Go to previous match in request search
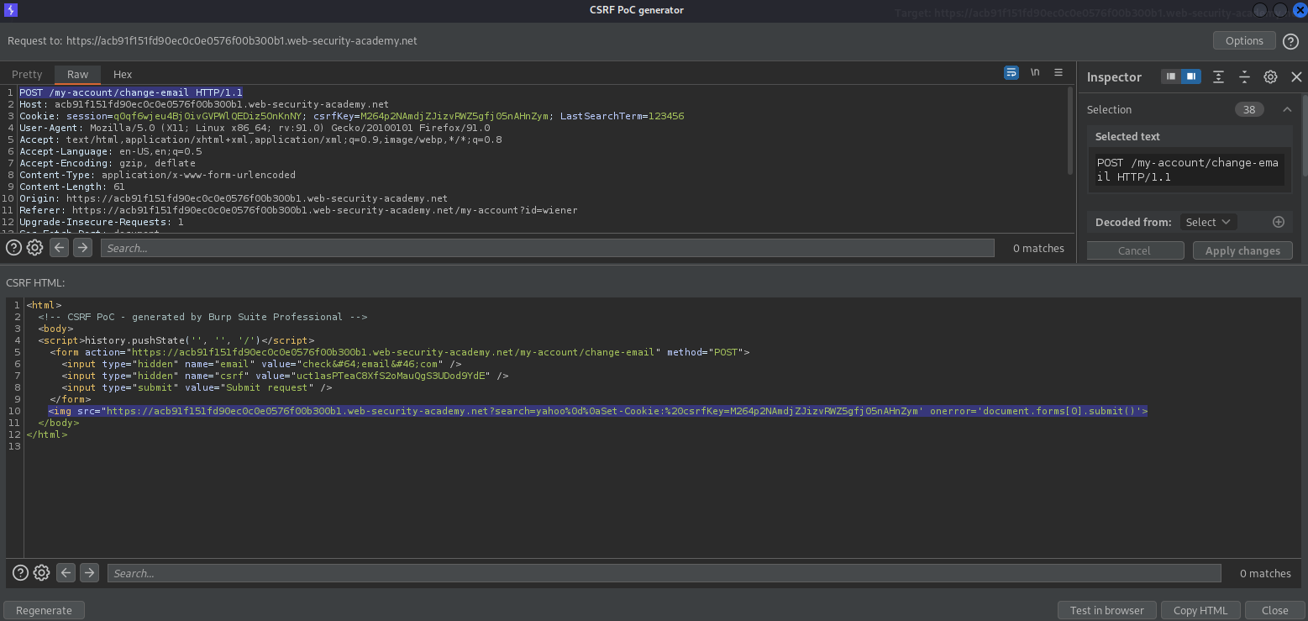The width and height of the screenshot is (1308, 621). [x=59, y=248]
